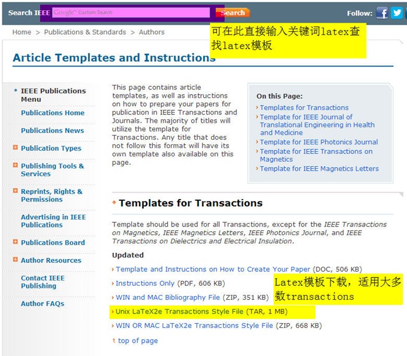Open Author Resources menu item
The width and height of the screenshot is (407, 356).
point(51,260)
